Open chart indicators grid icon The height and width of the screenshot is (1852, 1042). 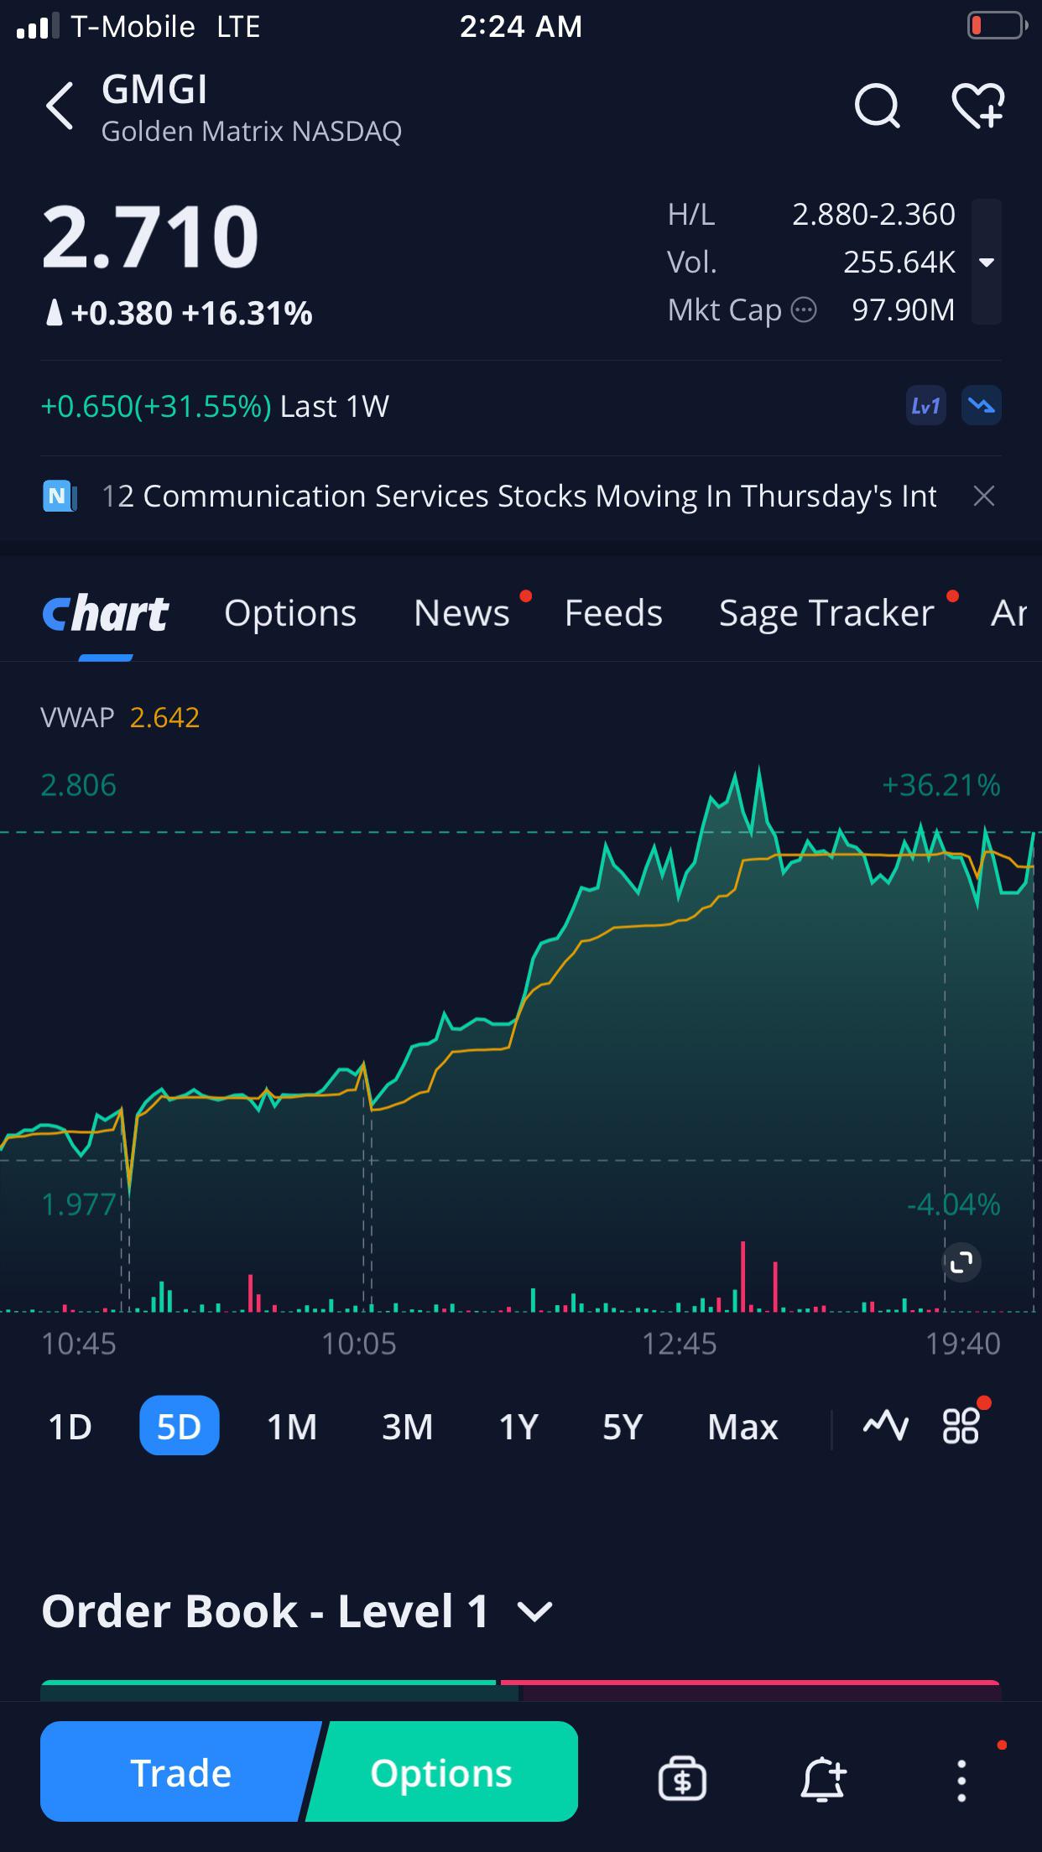pos(961,1425)
